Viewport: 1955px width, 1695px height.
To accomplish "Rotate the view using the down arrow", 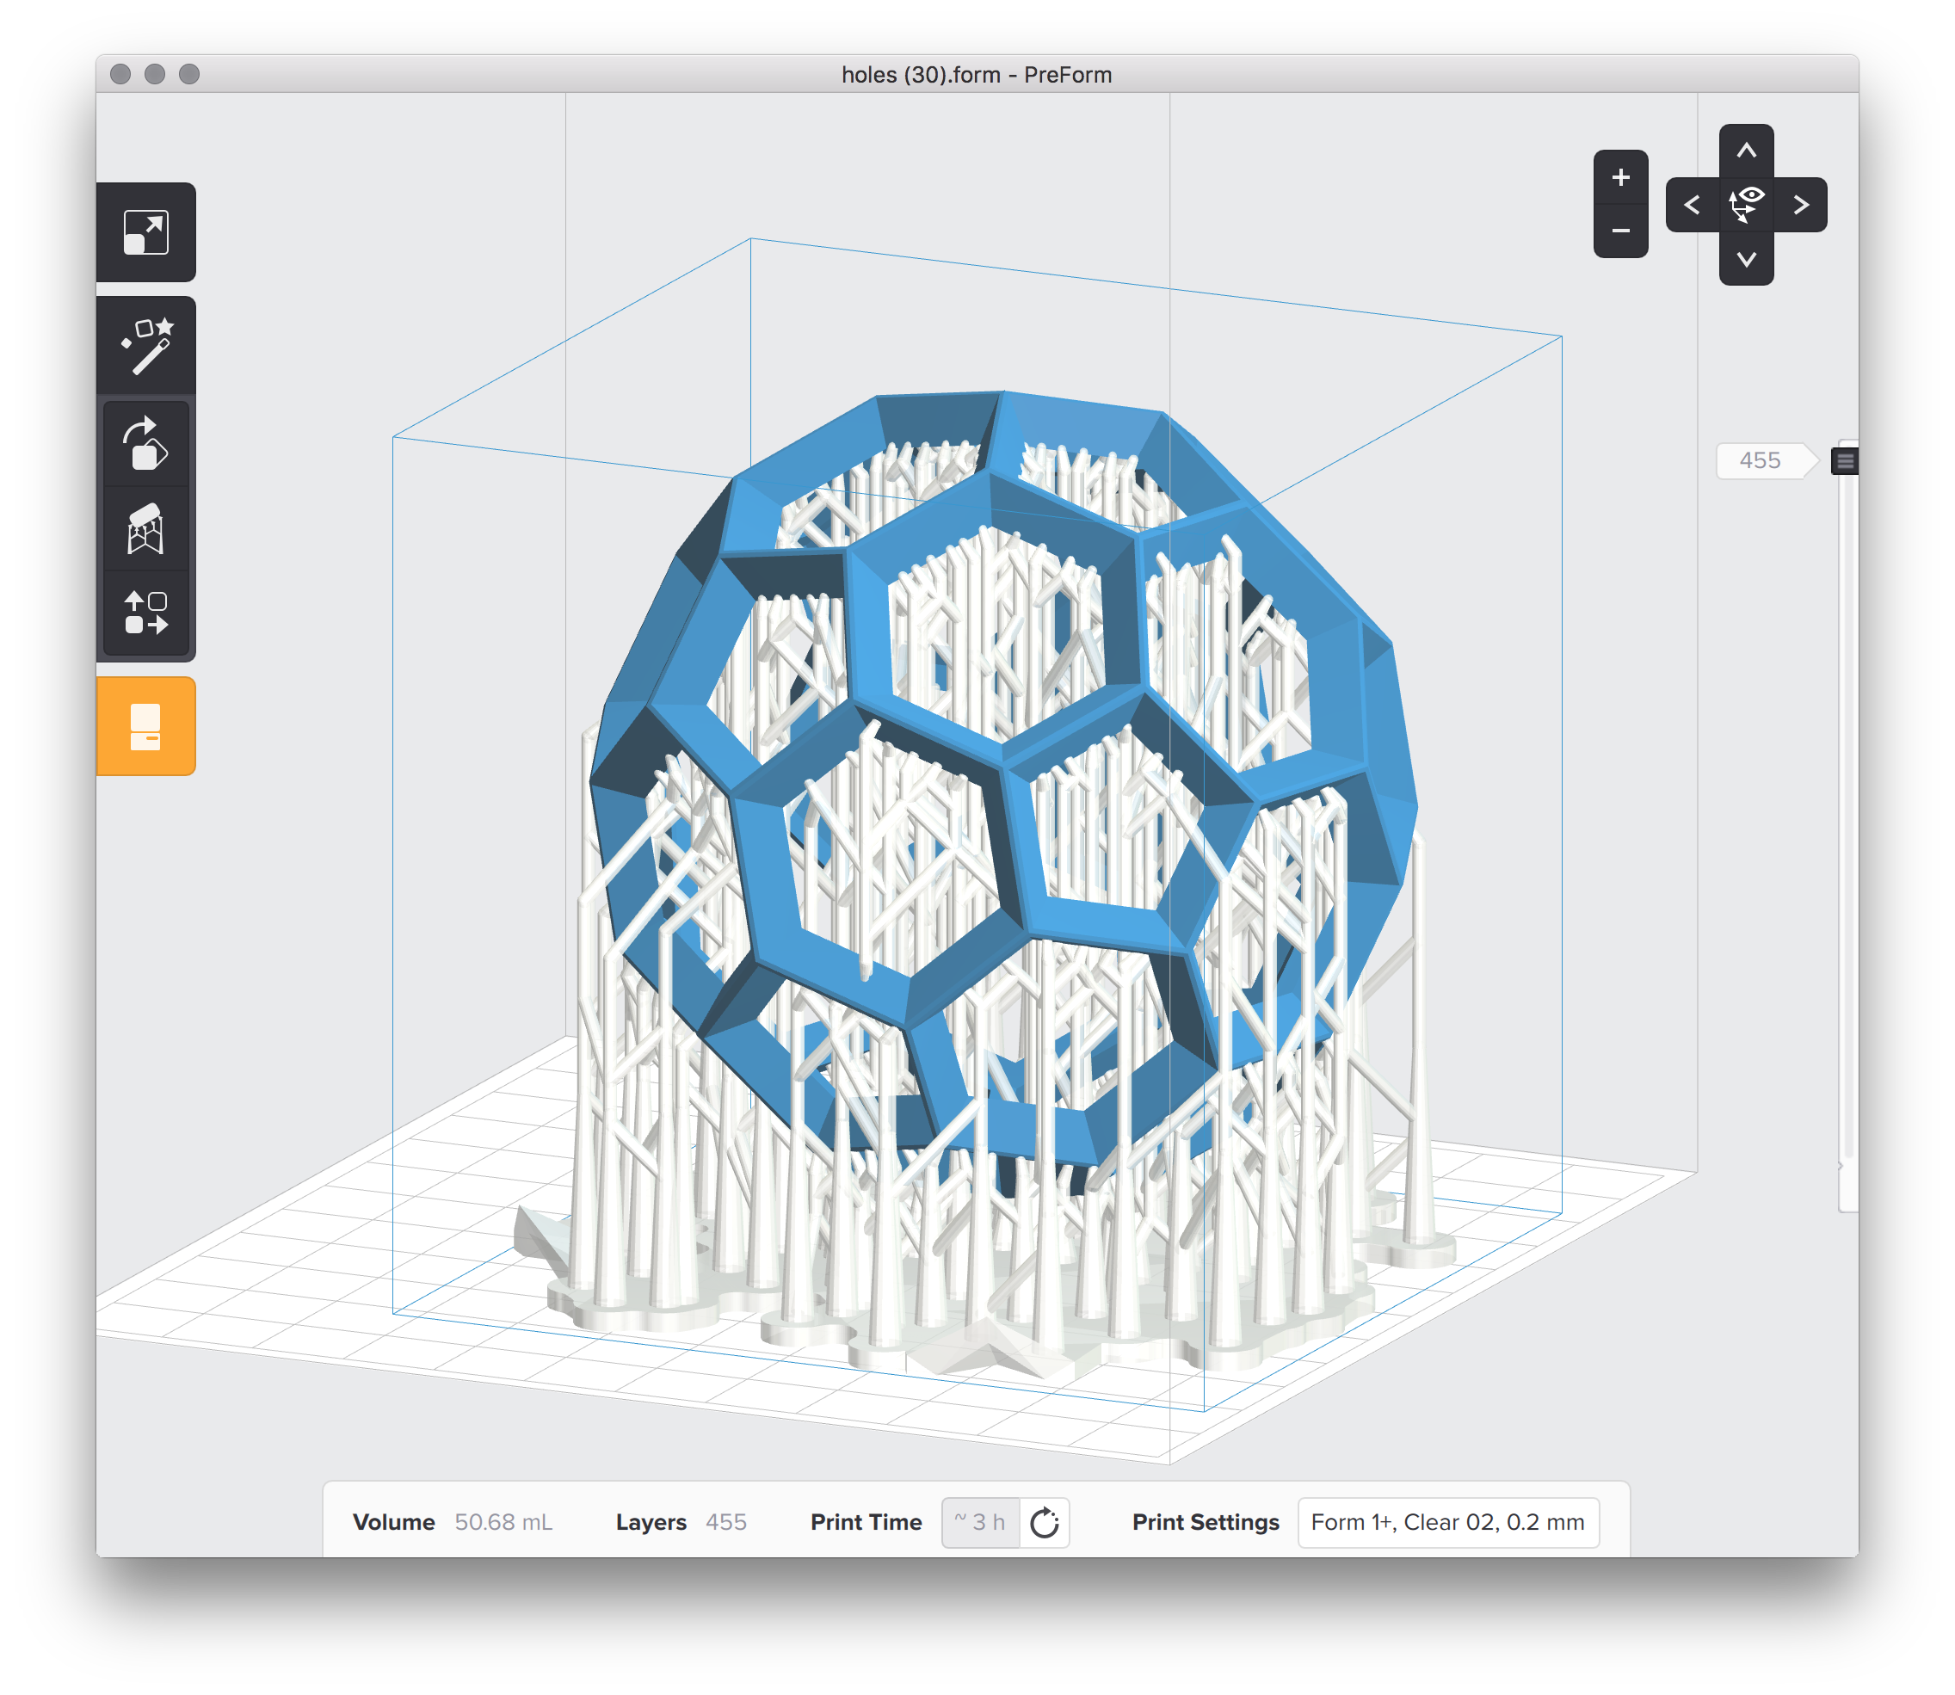I will pyautogui.click(x=1747, y=258).
